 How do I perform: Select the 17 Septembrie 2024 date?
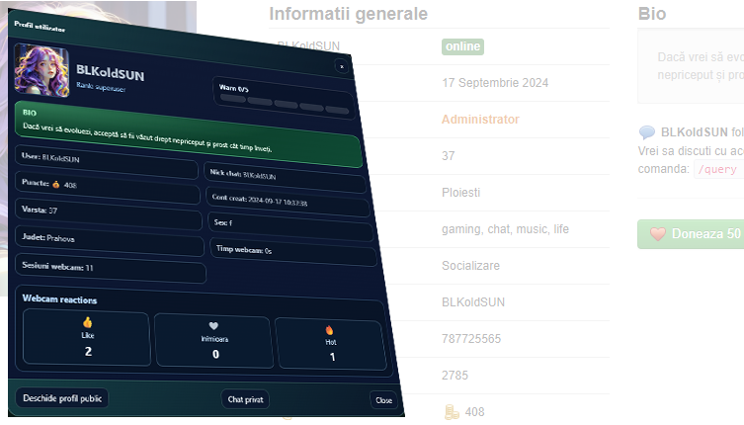pyautogui.click(x=495, y=83)
